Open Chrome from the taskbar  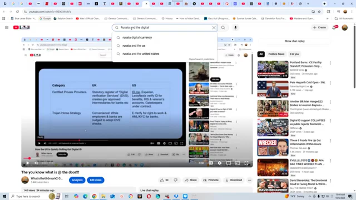(x=94, y=196)
